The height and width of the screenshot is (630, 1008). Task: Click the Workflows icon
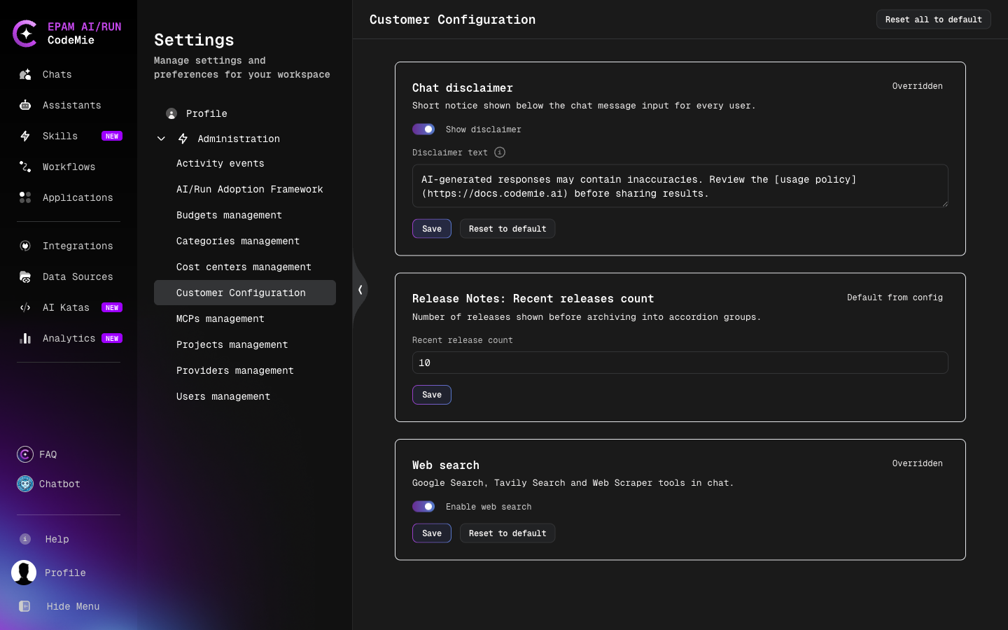click(x=25, y=167)
